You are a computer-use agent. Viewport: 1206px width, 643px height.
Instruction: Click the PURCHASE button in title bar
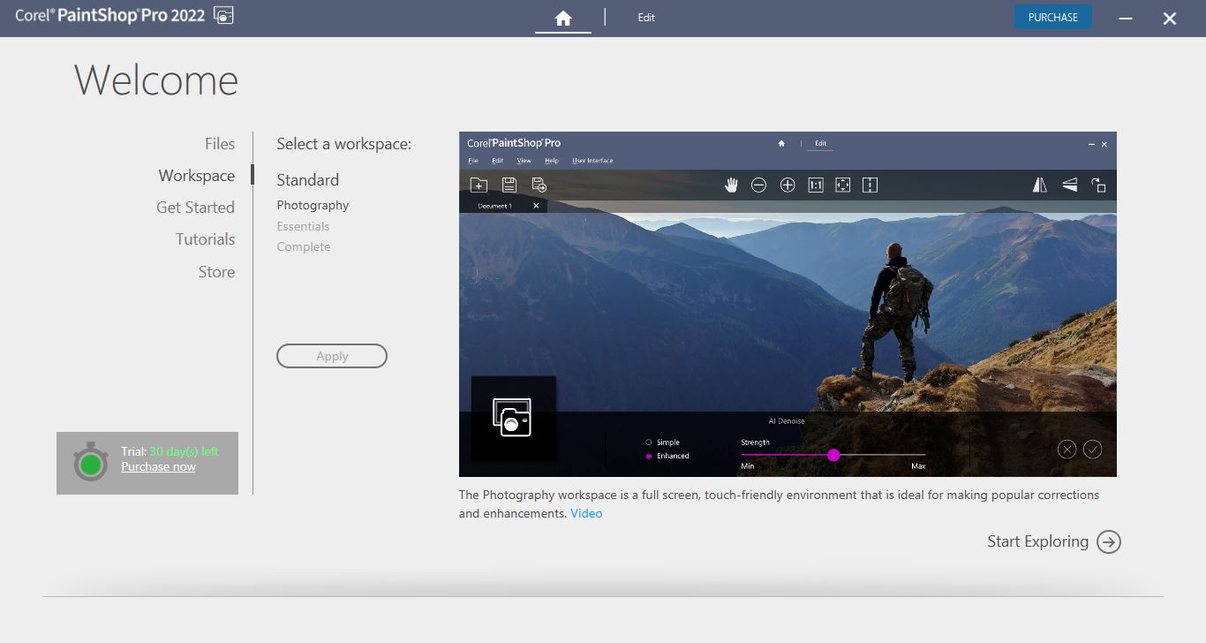click(1052, 17)
